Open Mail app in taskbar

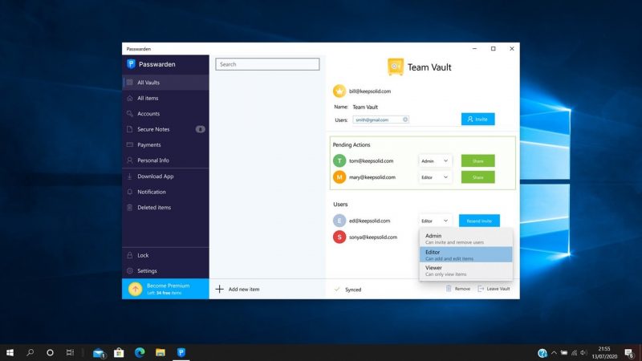[x=99, y=353]
